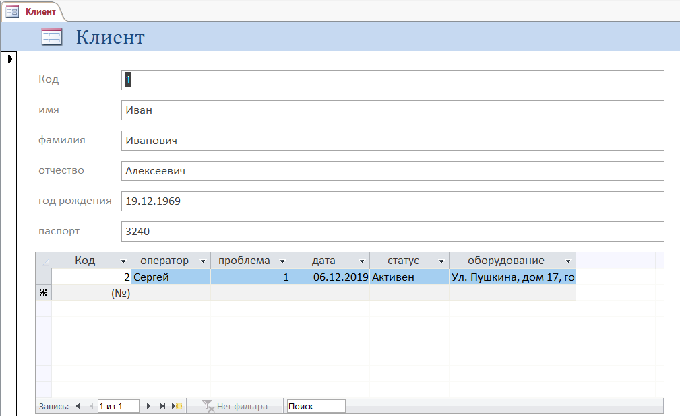The image size is (680, 416).
Task: Click the Запись: label in the navigation bar
Action: pyautogui.click(x=54, y=406)
